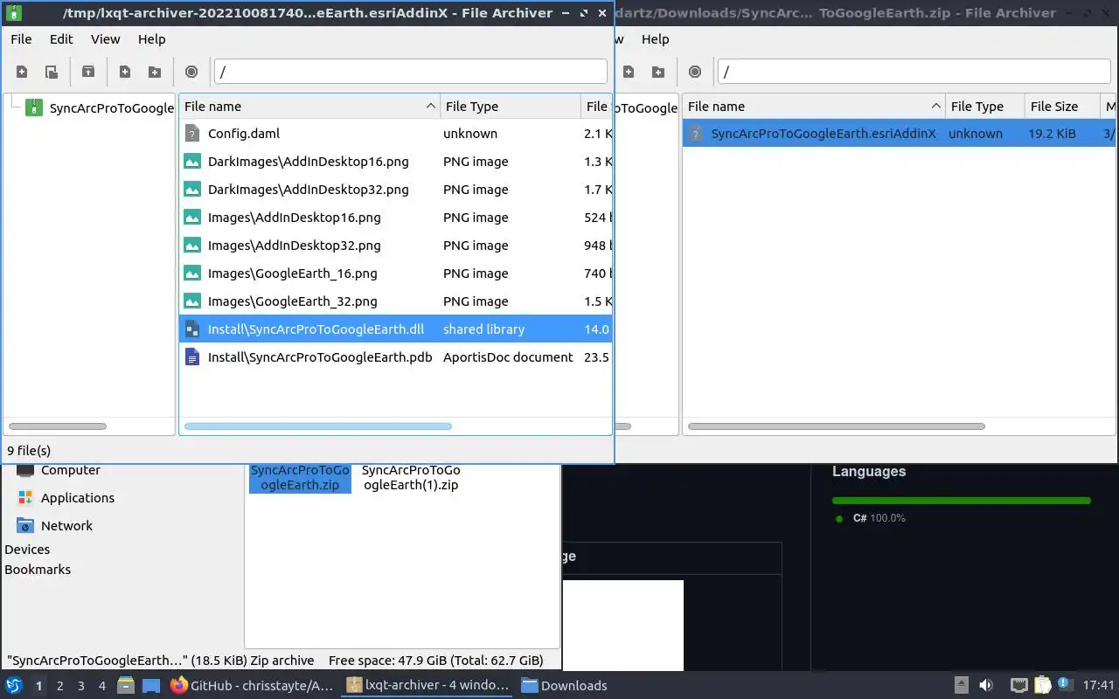Select Images\GoogleEarth_32.png row
Image resolution: width=1119 pixels, height=699 pixels.
click(396, 301)
